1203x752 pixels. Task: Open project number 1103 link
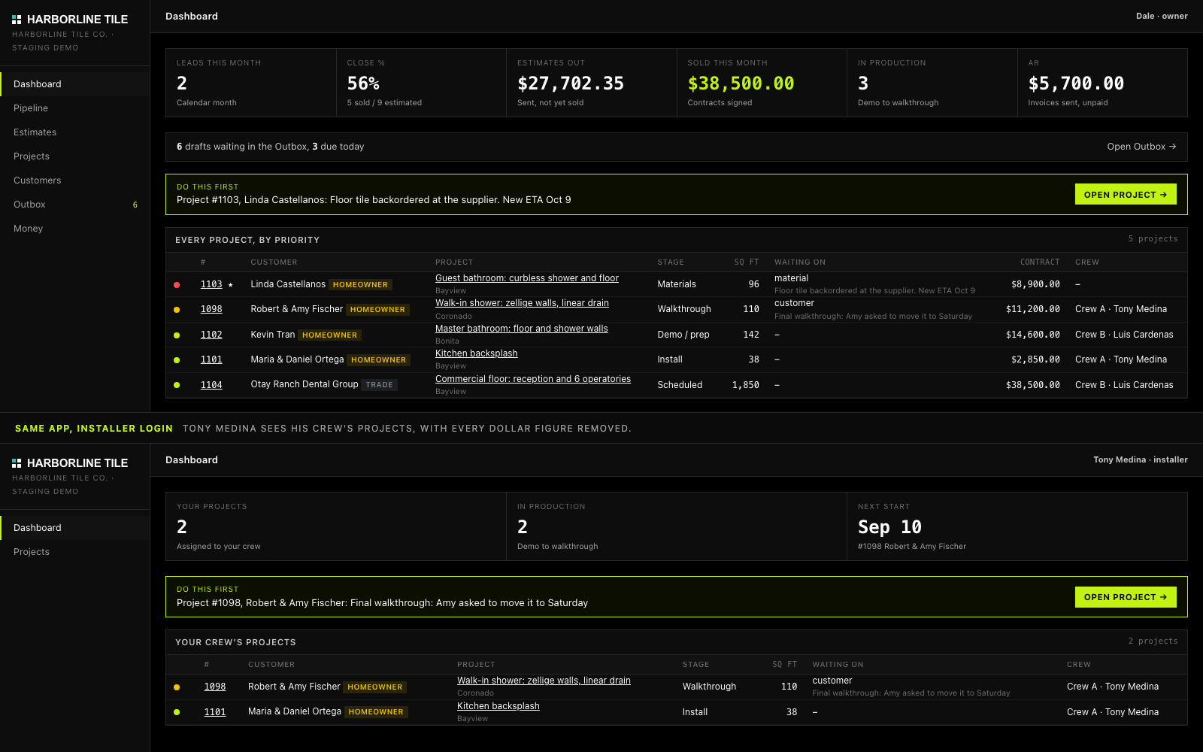pos(211,284)
